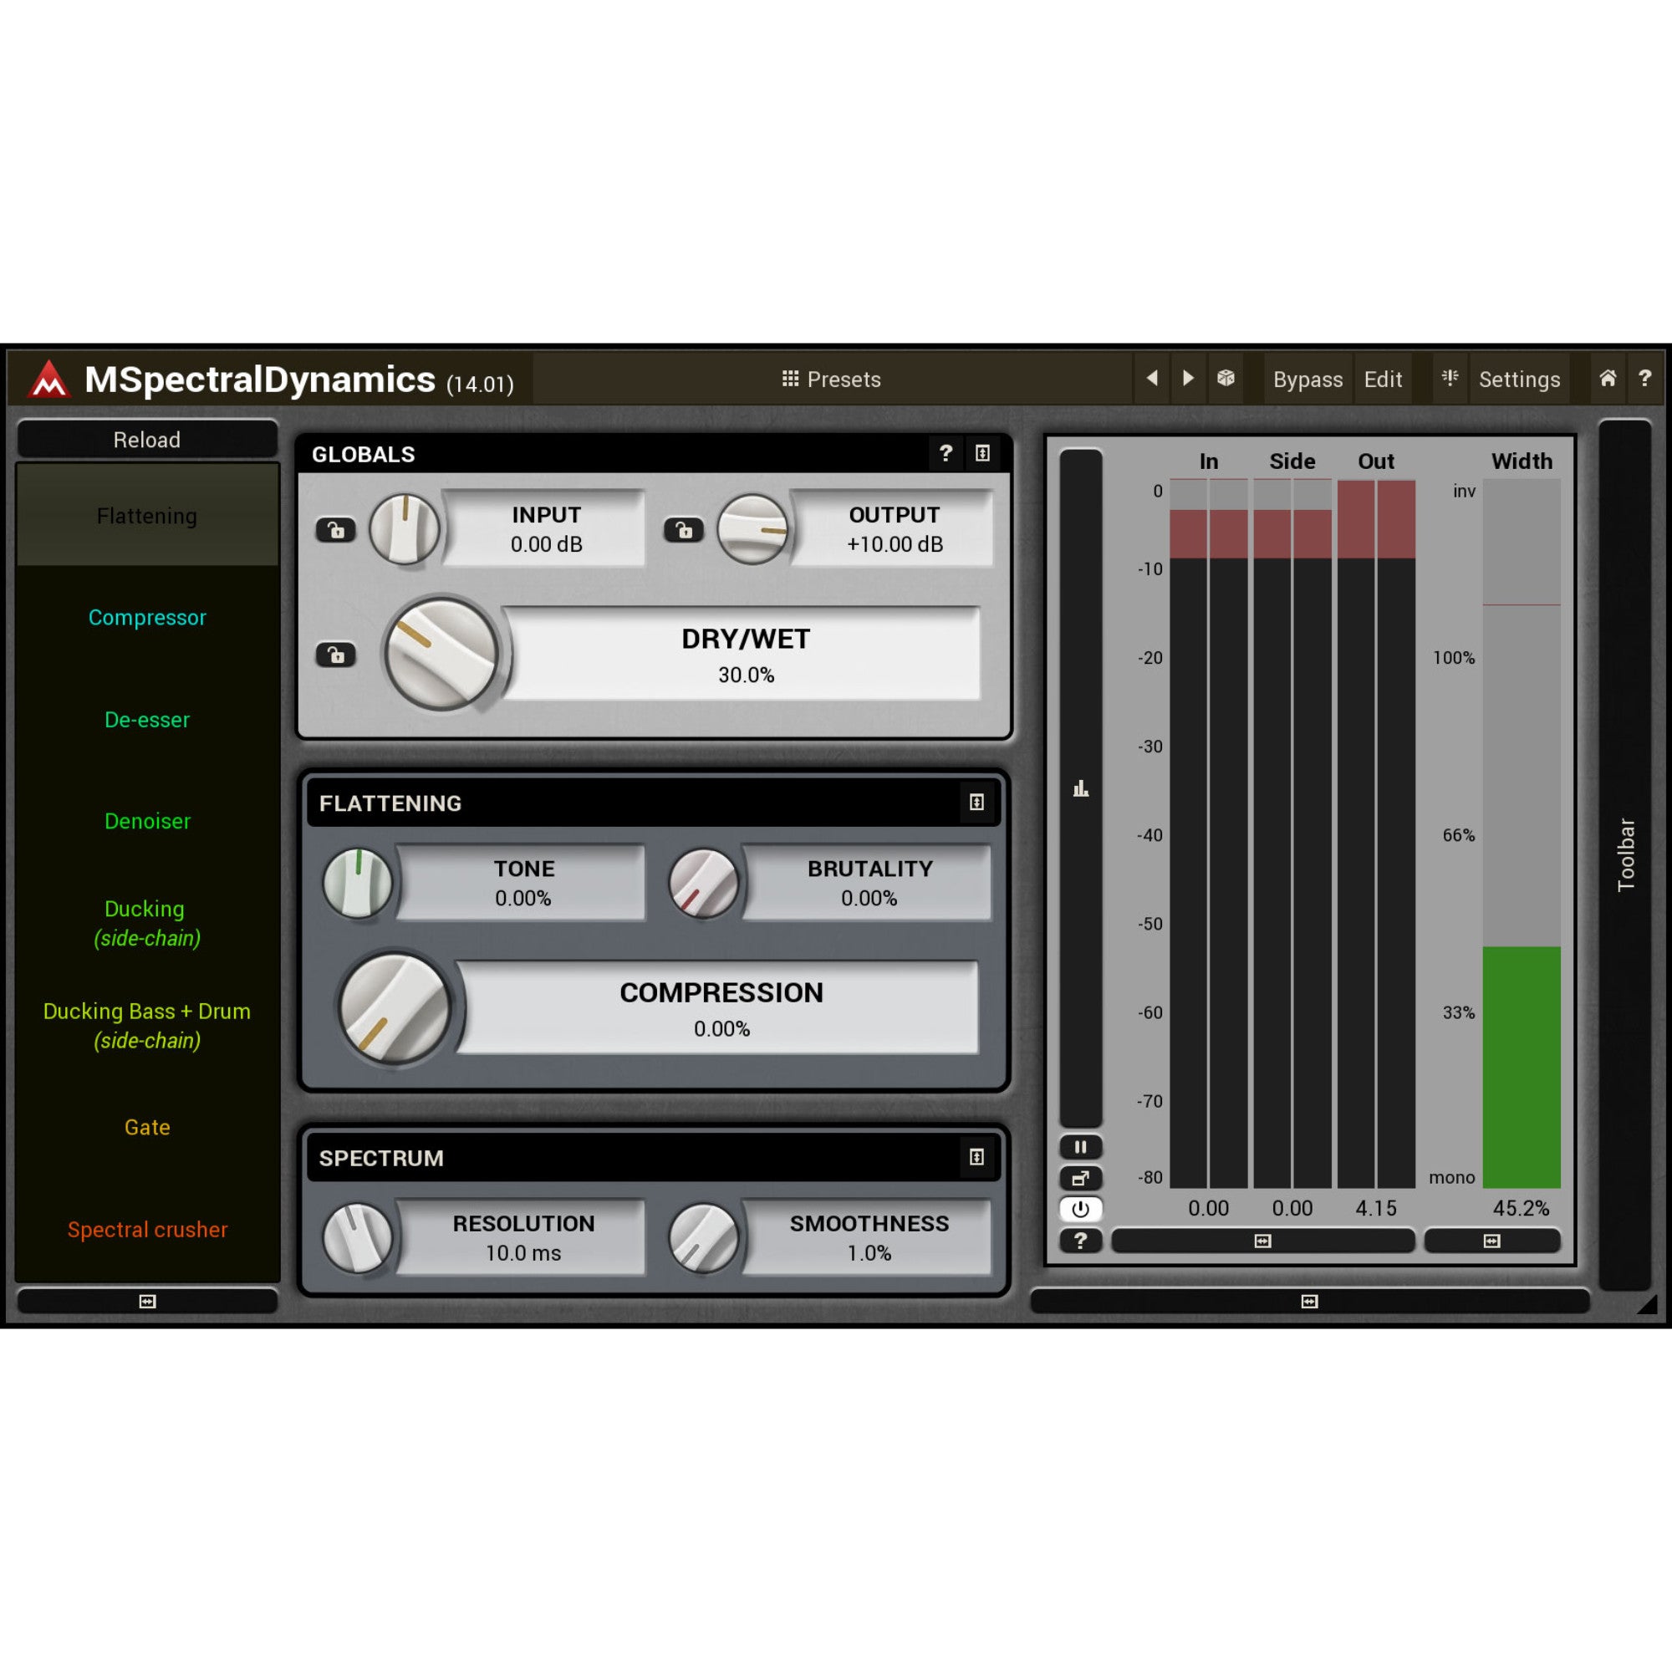Collapse the Spectrum panel
The width and height of the screenshot is (1672, 1672).
pyautogui.click(x=976, y=1157)
